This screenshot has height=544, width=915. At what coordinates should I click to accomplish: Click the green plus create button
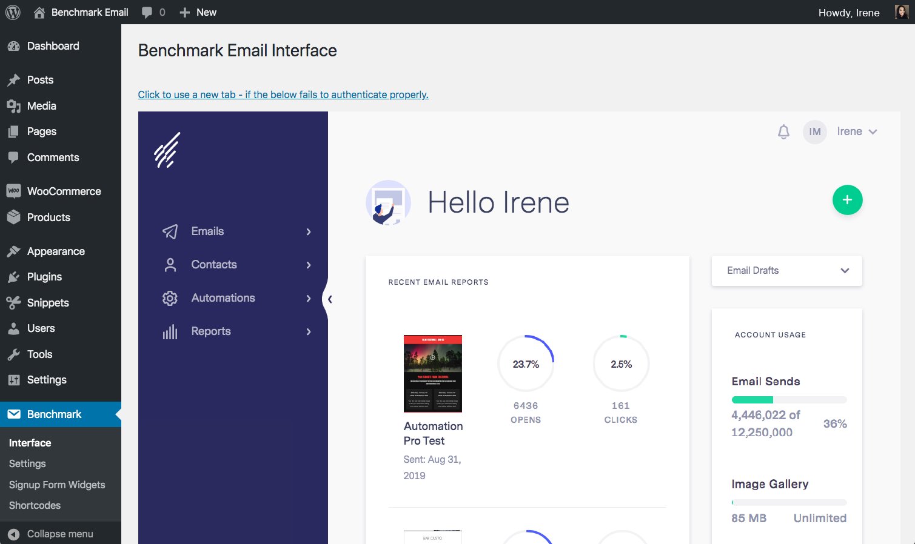pos(847,200)
